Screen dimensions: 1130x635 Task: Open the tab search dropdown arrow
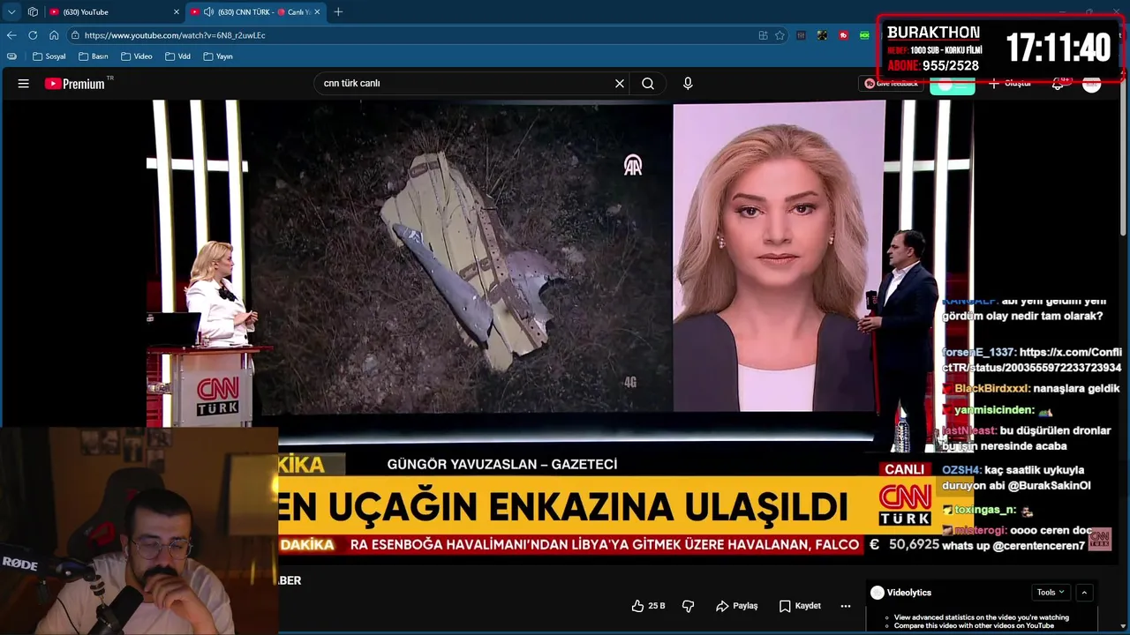pyautogui.click(x=11, y=12)
